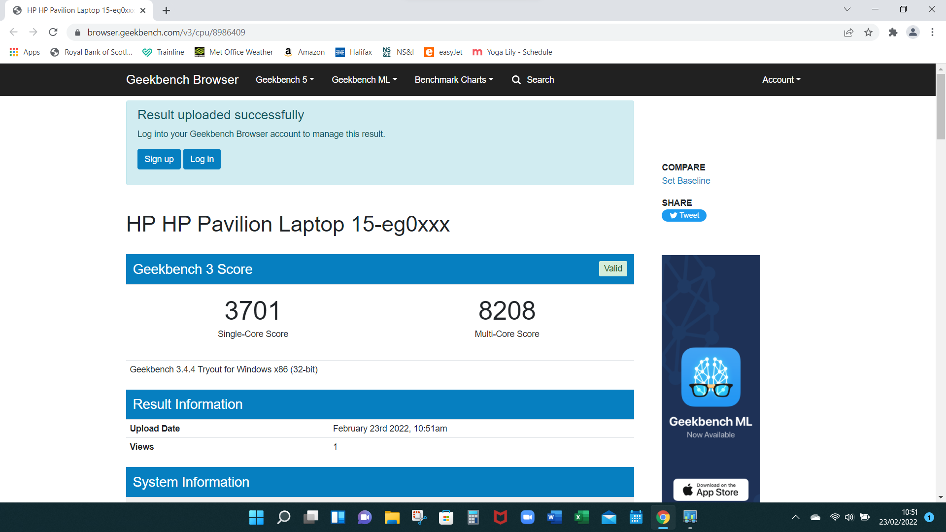Screen dimensions: 946x532
Task: Open the volume speaker tray icon
Action: click(x=849, y=517)
